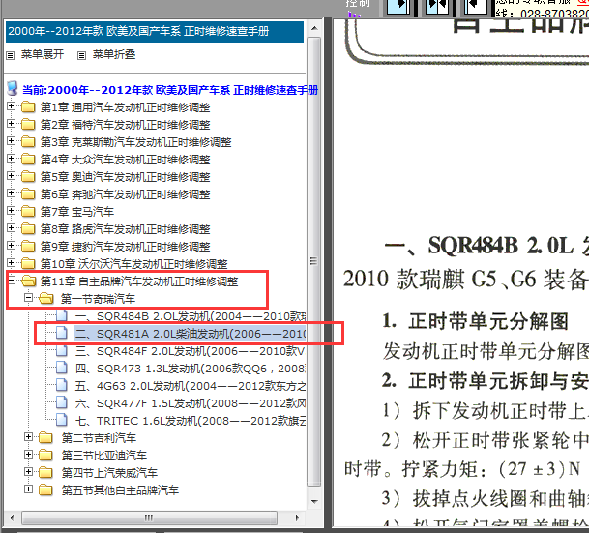Click the document icon of 三、SQR484F 2.0L

point(62,350)
